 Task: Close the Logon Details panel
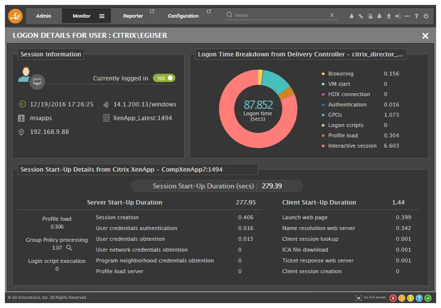(425, 36)
